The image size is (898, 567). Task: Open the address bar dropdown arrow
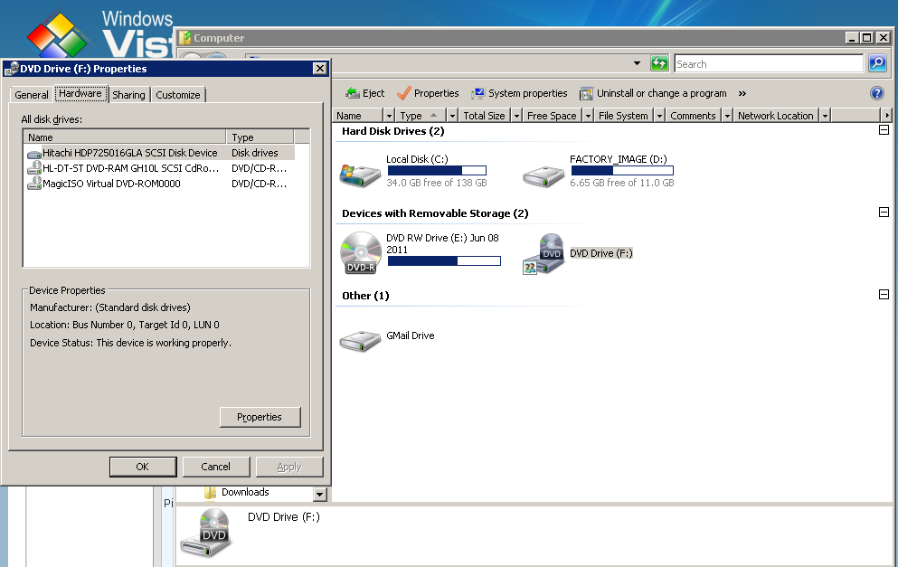click(x=637, y=63)
